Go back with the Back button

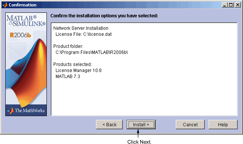[x=110, y=124]
